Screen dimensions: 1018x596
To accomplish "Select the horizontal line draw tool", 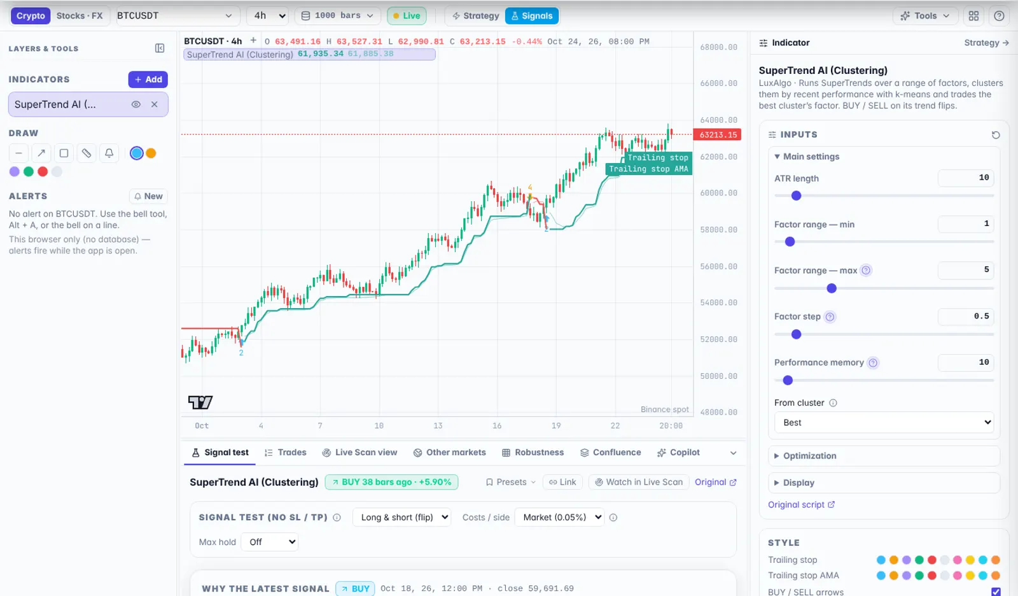I will (x=18, y=153).
